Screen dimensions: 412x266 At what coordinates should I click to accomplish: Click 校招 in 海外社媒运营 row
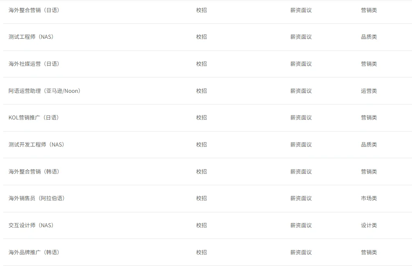201,64
